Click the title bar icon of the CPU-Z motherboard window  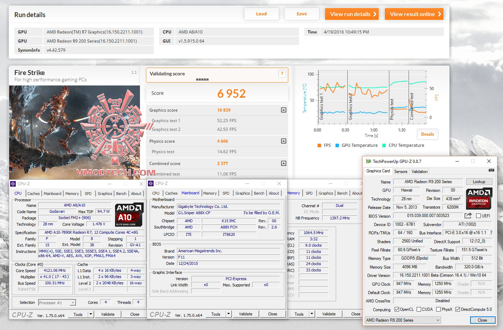point(151,183)
